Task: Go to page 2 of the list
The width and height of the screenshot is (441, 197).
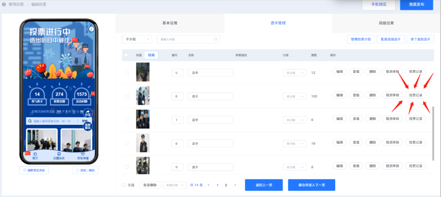Action: tap(226, 185)
